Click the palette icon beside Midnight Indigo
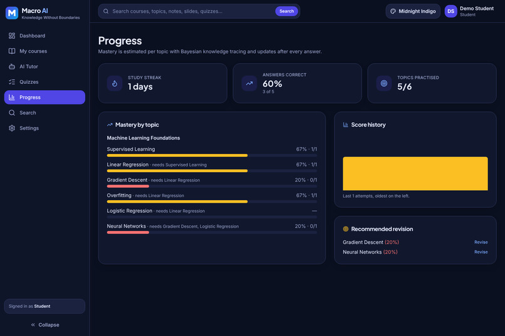This screenshot has height=336, width=505. click(393, 11)
